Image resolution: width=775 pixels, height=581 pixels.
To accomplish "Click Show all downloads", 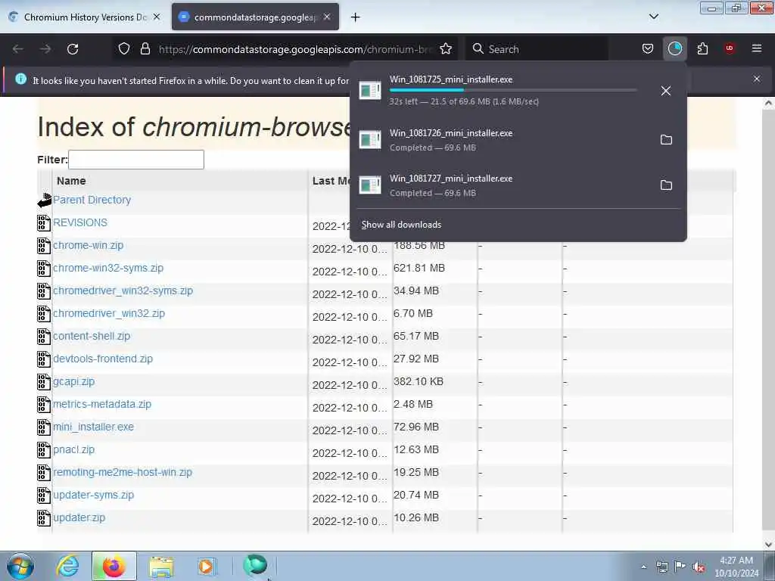I will [401, 225].
